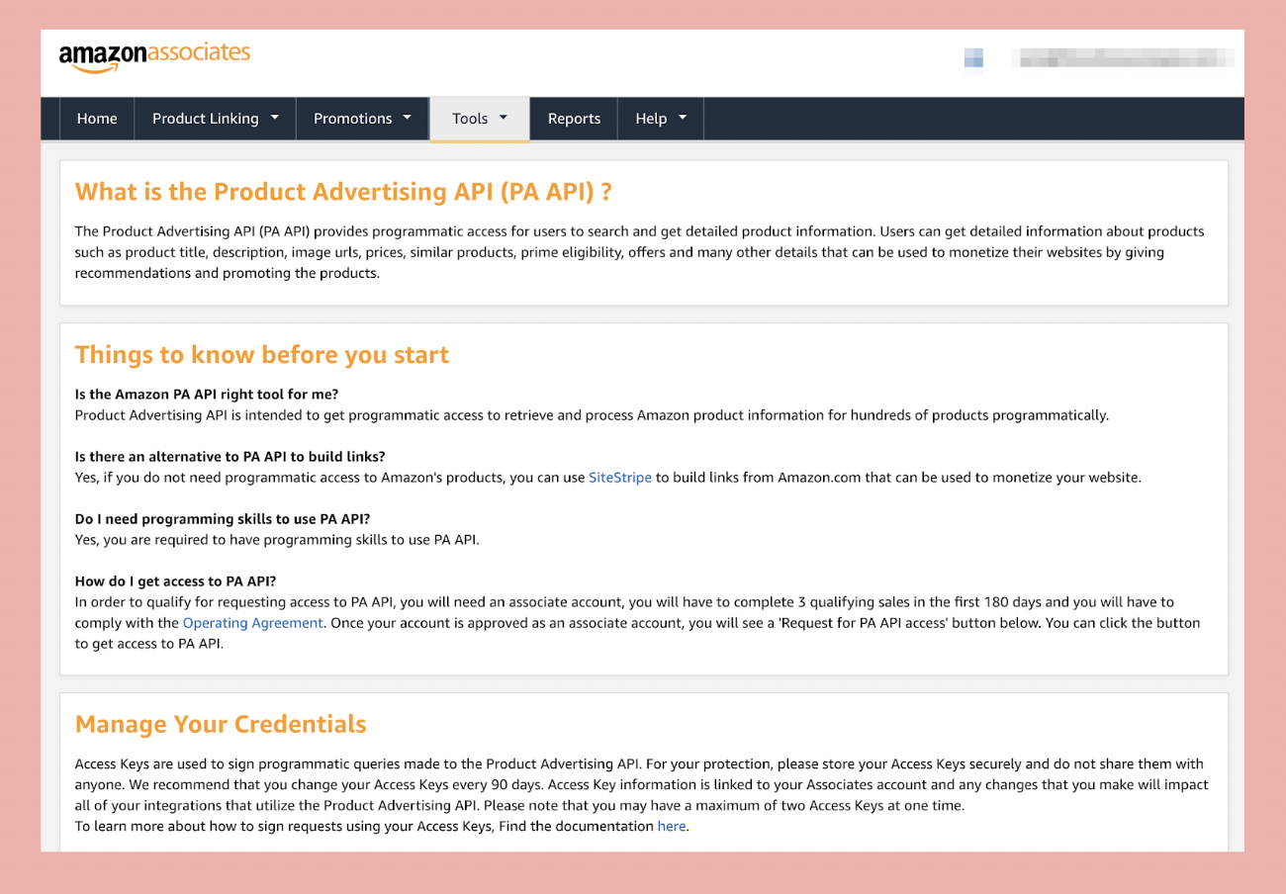1286x894 pixels.
Task: Expand the Promotions dropdown chevron
Action: click(408, 118)
